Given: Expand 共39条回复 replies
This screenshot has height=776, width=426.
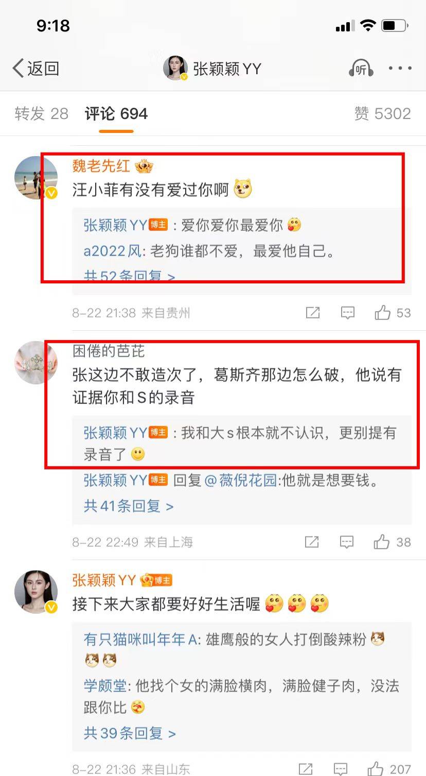Looking at the screenshot, I should tap(130, 733).
